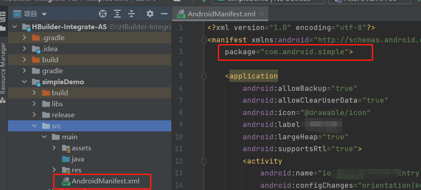This screenshot has height=190, width=421.
Task: Toggle fold marker beside manifest tag
Action: 204,40
